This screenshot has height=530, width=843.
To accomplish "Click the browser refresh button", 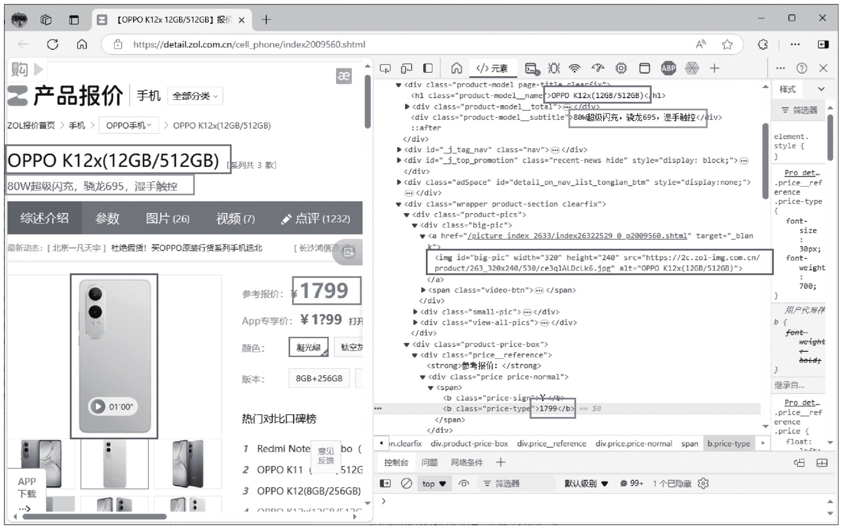I will pyautogui.click(x=53, y=44).
